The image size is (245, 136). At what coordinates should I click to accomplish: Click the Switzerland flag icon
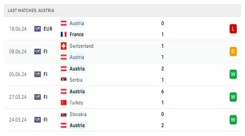click(64, 46)
